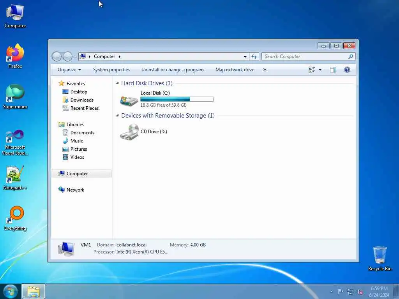Click the "18.8 GB free of 59.8 GB" text
Viewport: 399px width, 299px height.
(163, 105)
